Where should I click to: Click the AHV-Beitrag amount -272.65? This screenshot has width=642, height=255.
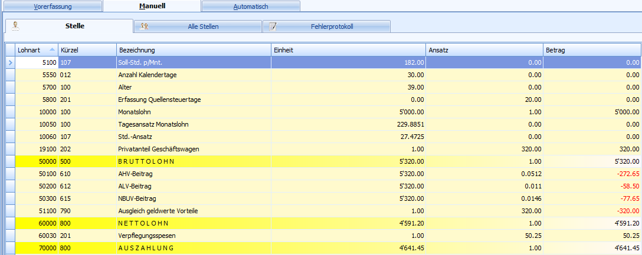tap(625, 174)
